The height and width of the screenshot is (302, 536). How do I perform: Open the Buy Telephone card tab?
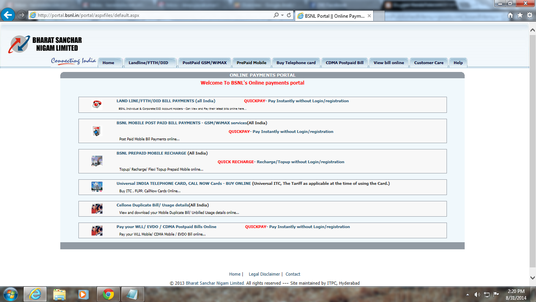click(296, 63)
